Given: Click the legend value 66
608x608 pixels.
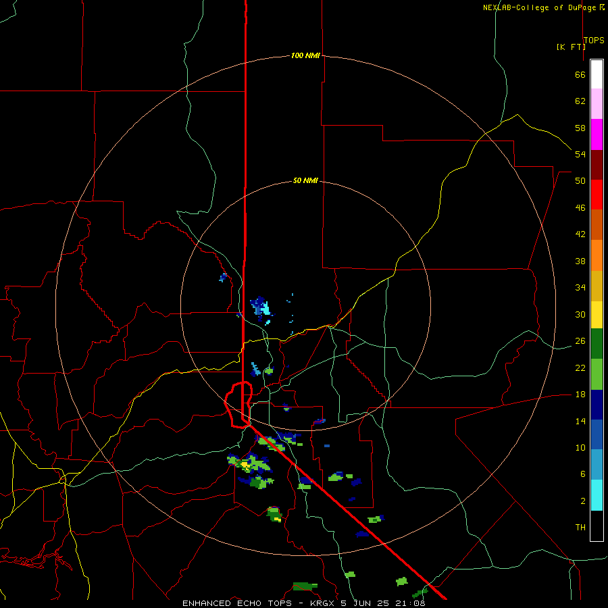Looking at the screenshot, I should pyautogui.click(x=580, y=74).
